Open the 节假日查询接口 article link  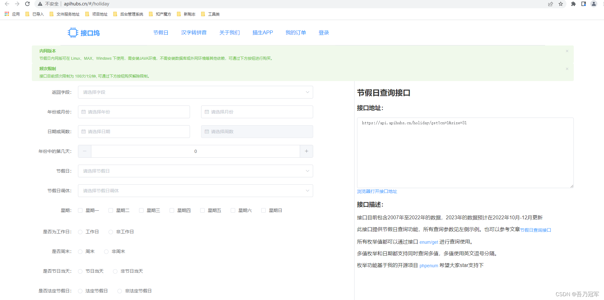point(536,230)
